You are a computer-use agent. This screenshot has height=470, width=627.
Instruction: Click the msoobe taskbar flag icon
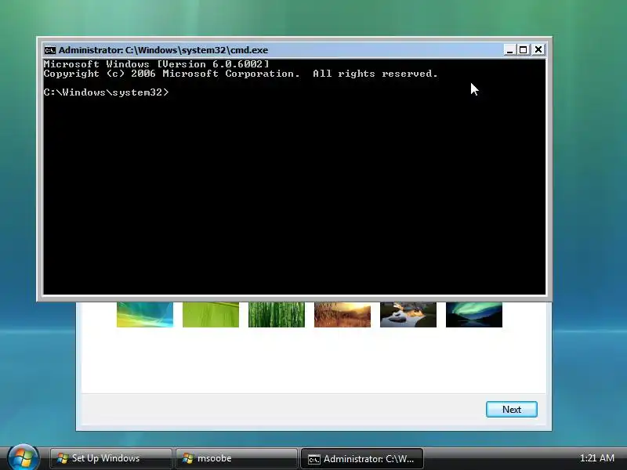point(188,458)
